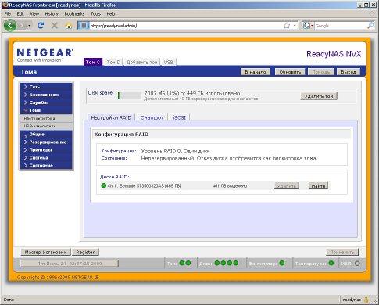
Task: Click the Применить button
Action: [342, 252]
